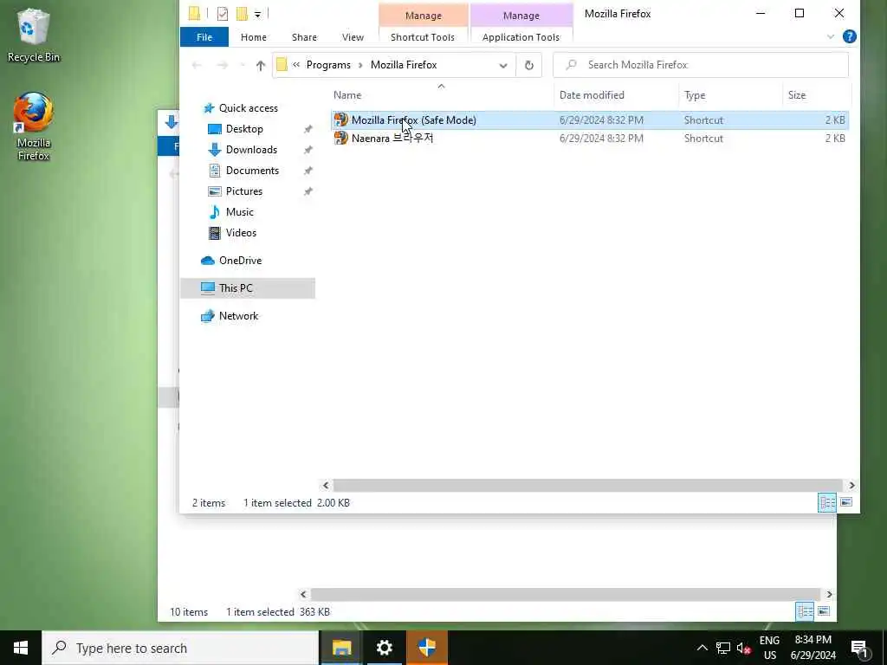This screenshot has width=887, height=665.
Task: Select Quick access in navigation pane
Action: coord(248,108)
